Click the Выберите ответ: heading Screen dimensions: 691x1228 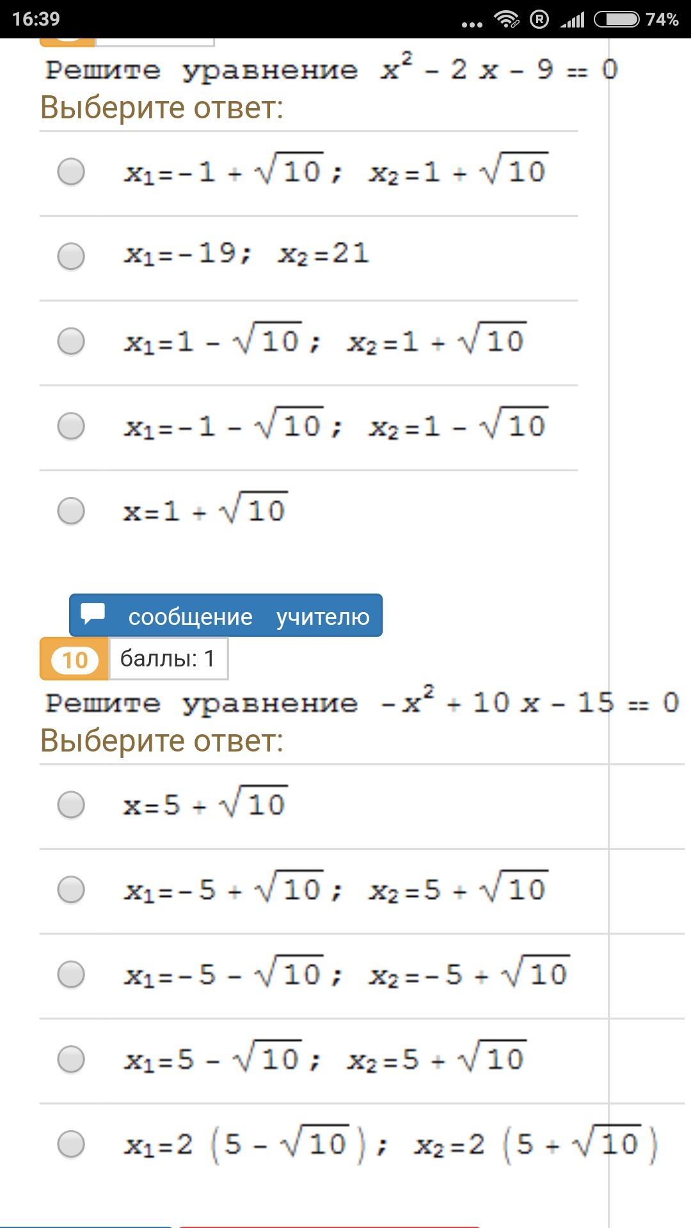[x=162, y=107]
